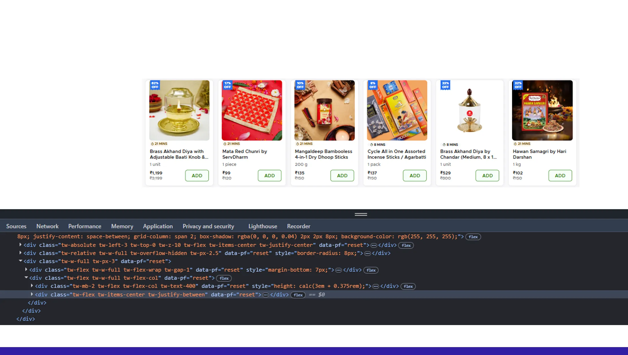Toggle flex badge on the tw-flex-wrap tw-gap-1 div
Viewport: 628px width, 355px height.
[371, 270]
